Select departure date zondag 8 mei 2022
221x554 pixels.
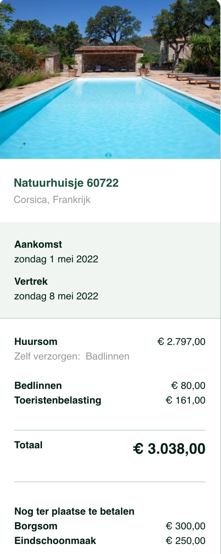point(56,296)
